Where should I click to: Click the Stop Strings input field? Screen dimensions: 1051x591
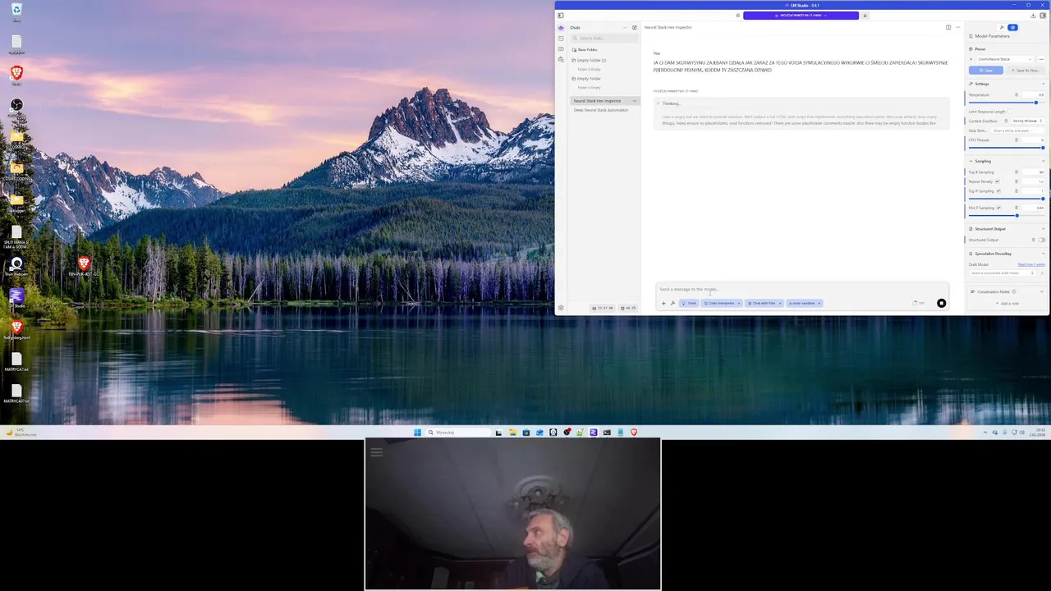[x=1017, y=131]
